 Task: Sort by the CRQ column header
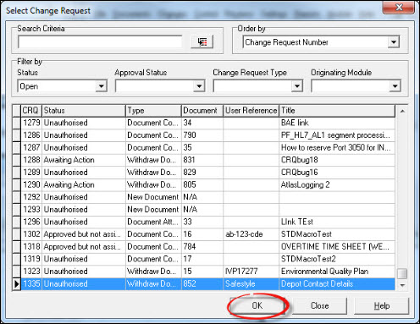click(x=31, y=111)
